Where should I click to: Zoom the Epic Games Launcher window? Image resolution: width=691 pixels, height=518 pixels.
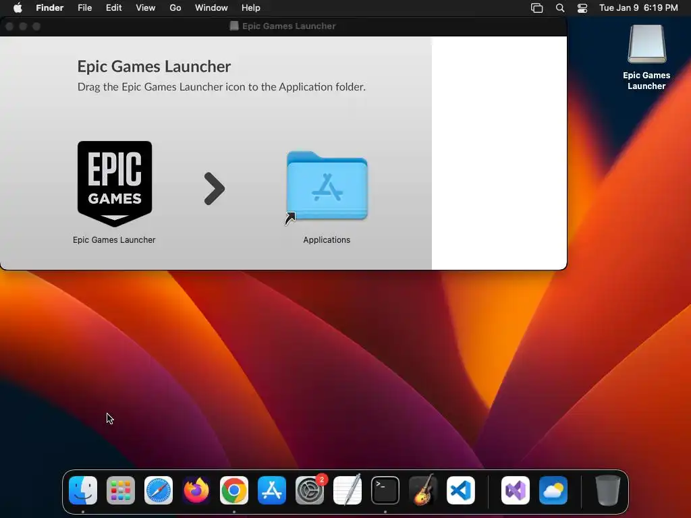coord(36,26)
